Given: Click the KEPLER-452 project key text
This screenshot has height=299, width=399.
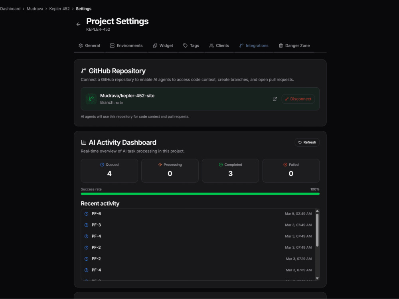Looking at the screenshot, I should point(98,29).
